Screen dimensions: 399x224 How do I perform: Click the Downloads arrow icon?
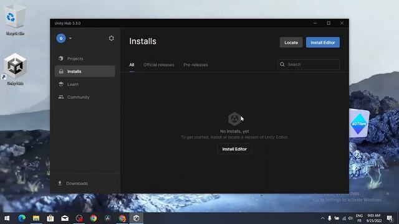click(x=60, y=183)
